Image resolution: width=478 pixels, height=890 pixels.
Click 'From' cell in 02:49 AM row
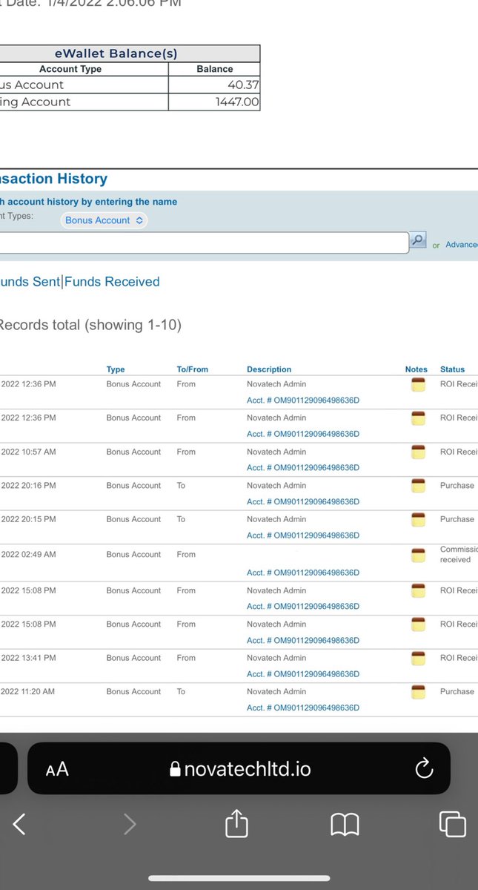coord(186,555)
